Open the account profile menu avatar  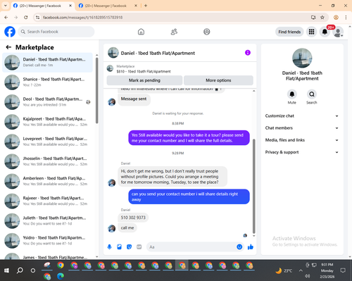338,32
